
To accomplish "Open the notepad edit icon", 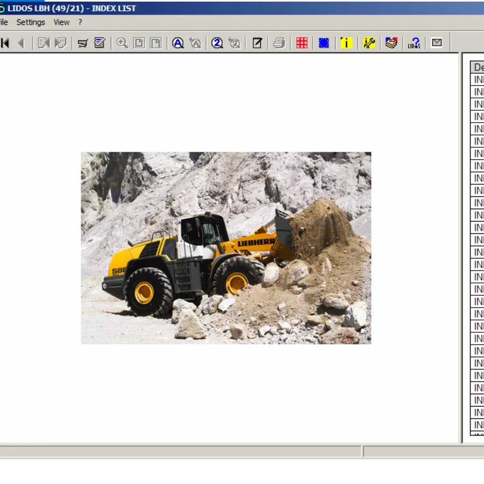I will 257,43.
